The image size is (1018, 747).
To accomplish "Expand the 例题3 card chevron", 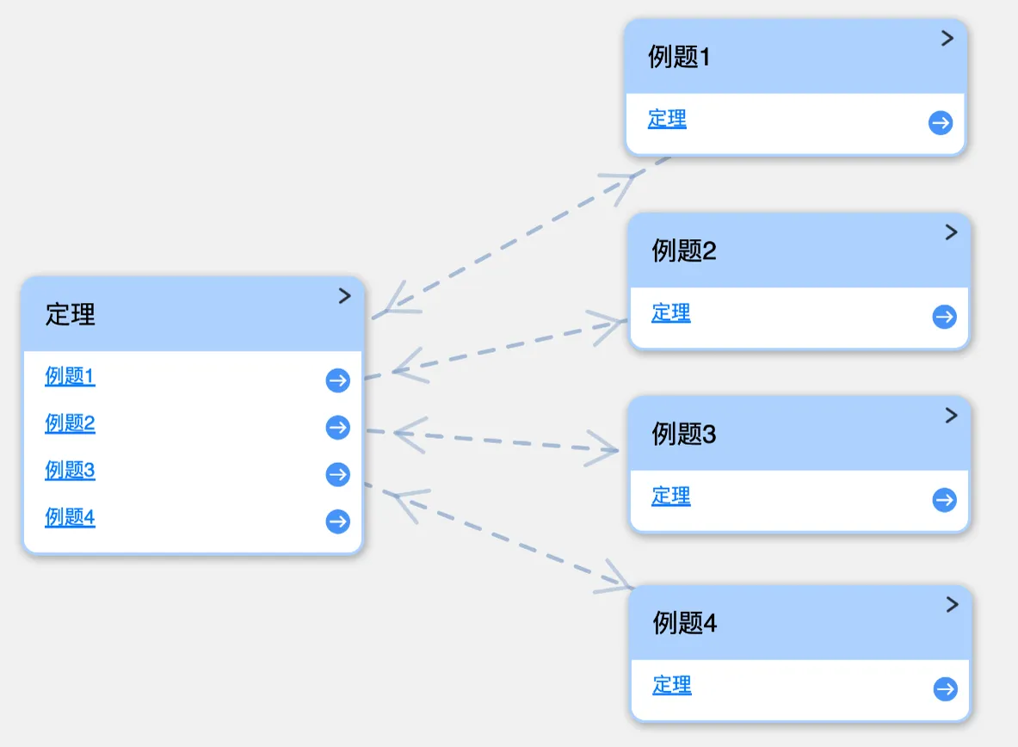I will (951, 415).
